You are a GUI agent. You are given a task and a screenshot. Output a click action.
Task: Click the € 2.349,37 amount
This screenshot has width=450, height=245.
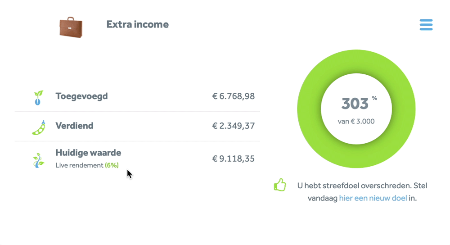click(233, 126)
